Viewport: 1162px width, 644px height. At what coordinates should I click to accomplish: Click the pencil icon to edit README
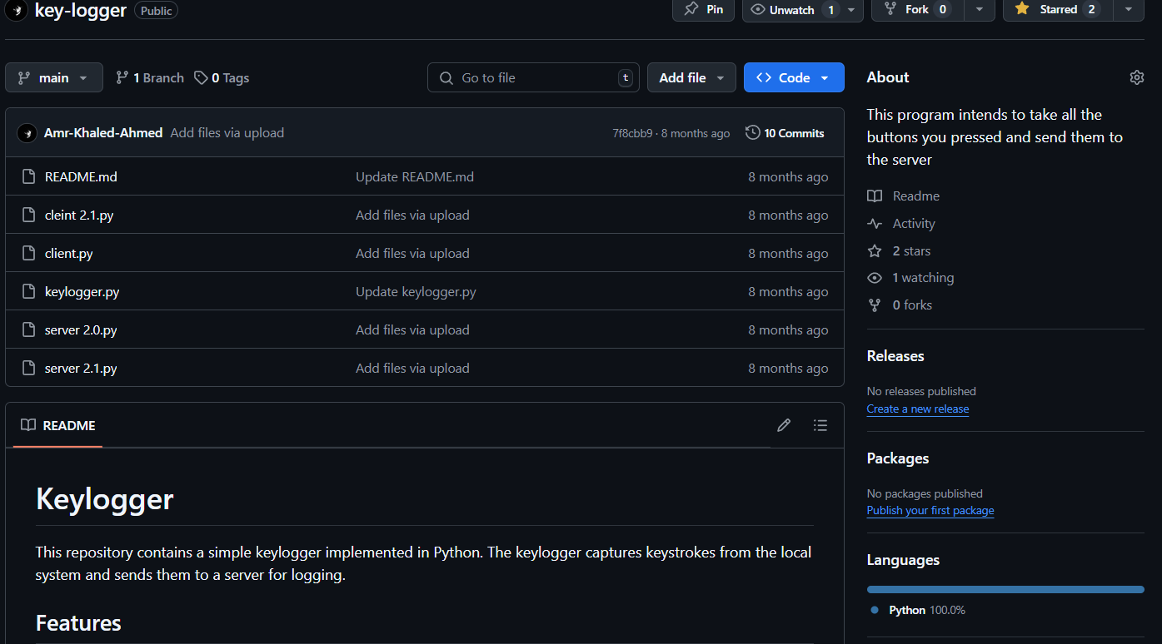coord(783,425)
